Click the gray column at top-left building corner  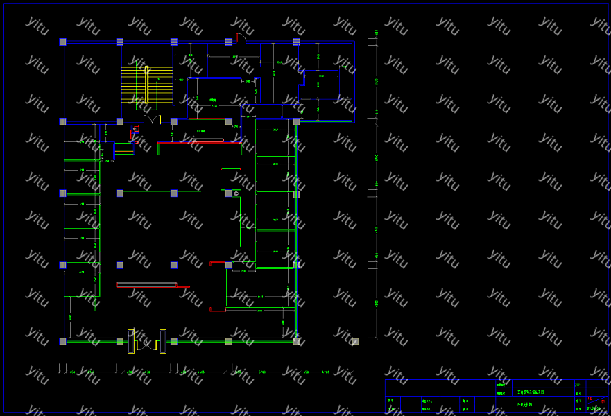(x=62, y=42)
